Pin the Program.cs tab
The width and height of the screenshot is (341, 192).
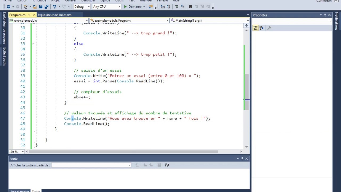click(29, 15)
